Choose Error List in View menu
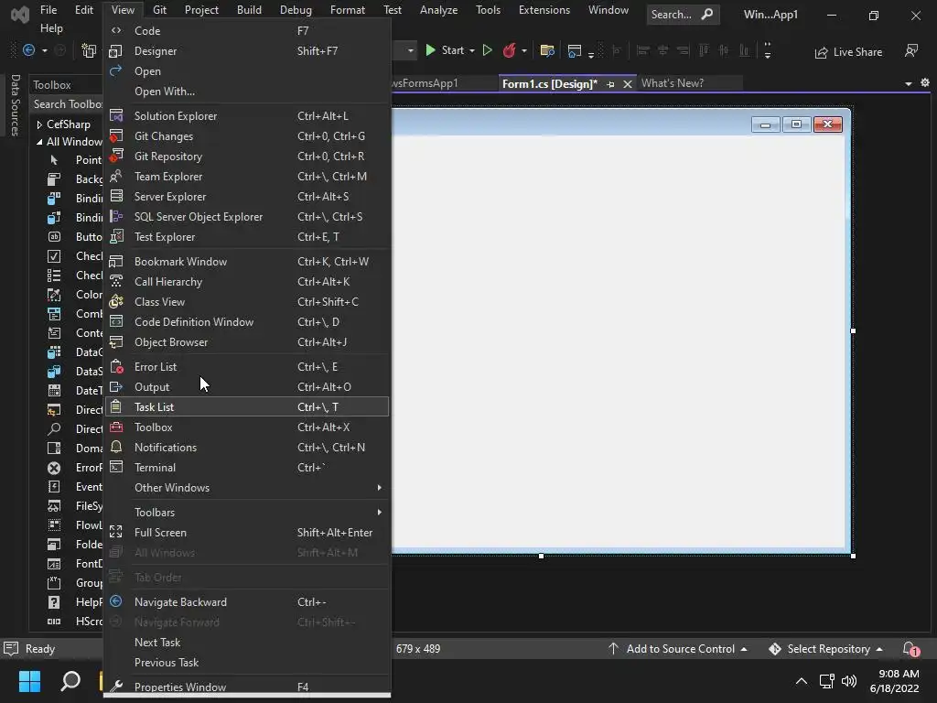 tap(247, 367)
